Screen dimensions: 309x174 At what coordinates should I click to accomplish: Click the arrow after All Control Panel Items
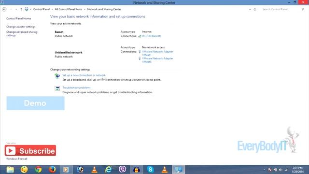pyautogui.click(x=85, y=10)
